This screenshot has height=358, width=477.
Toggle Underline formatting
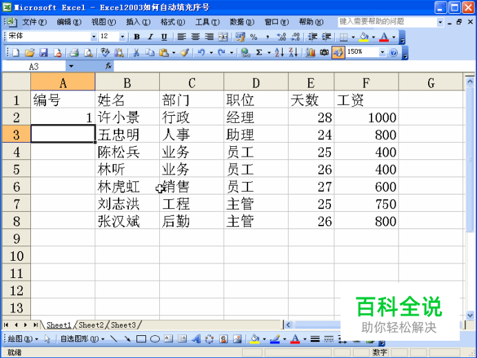(x=164, y=37)
